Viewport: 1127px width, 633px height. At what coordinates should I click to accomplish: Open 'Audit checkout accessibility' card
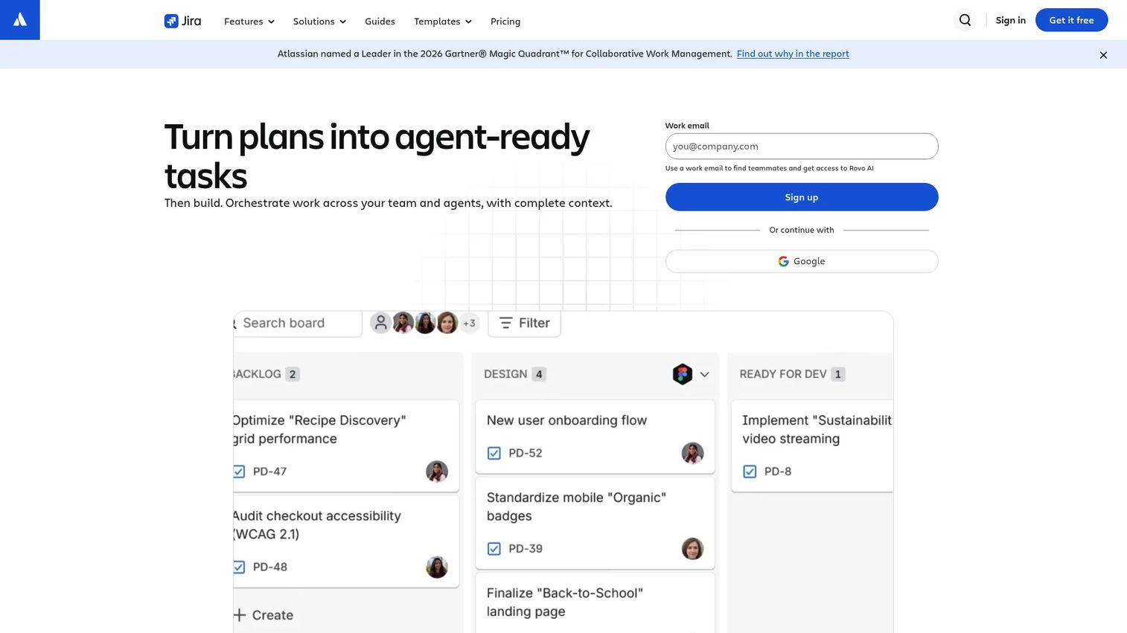345,541
